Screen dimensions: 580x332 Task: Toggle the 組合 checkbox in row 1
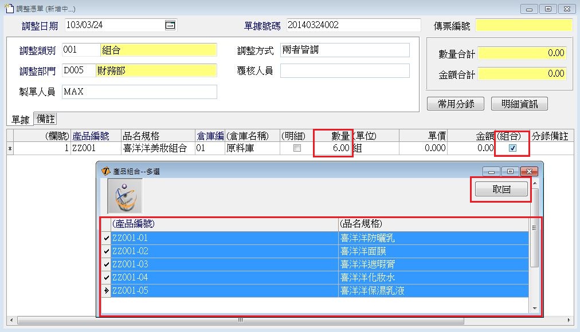[513, 148]
